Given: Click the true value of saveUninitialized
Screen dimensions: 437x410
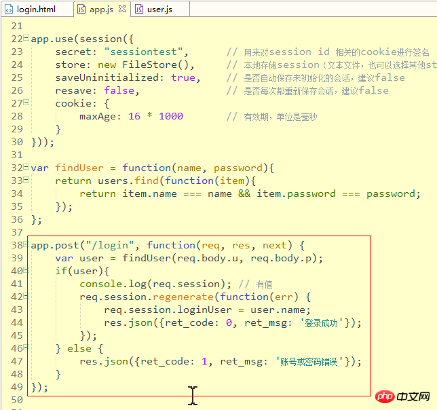Looking at the screenshot, I should (x=183, y=78).
